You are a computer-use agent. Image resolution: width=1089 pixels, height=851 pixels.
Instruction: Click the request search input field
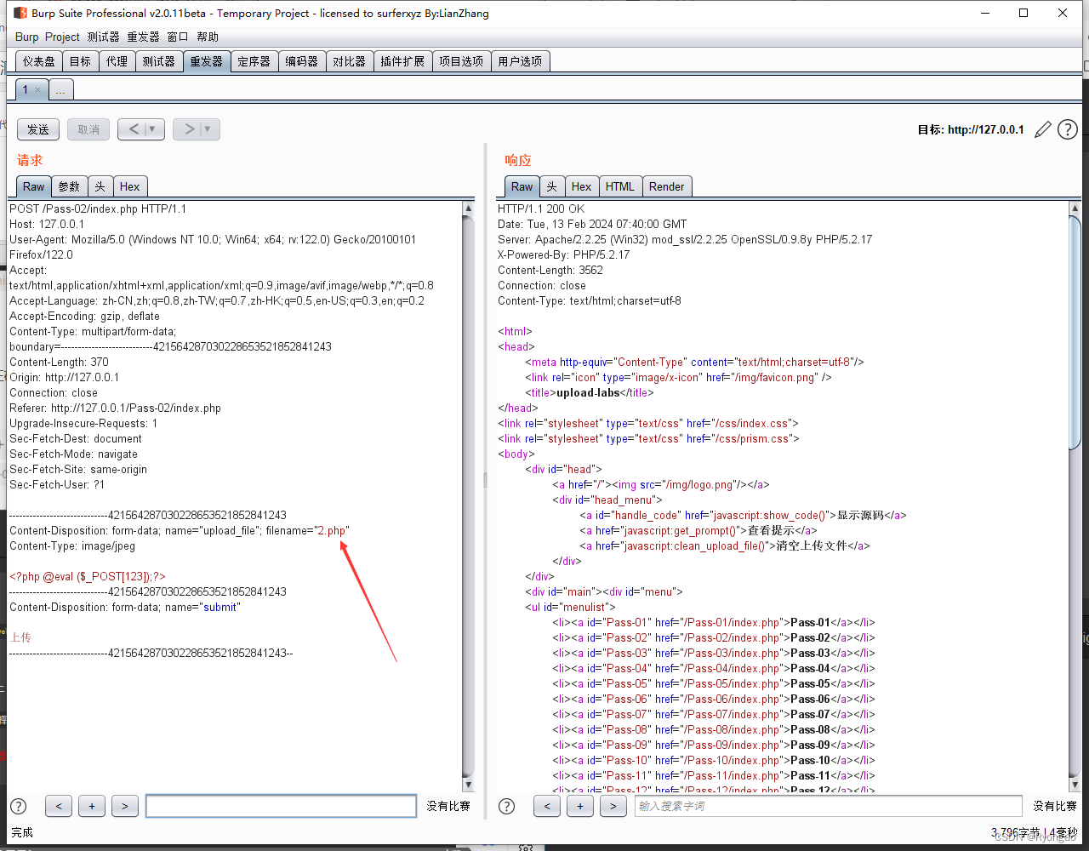tap(281, 806)
